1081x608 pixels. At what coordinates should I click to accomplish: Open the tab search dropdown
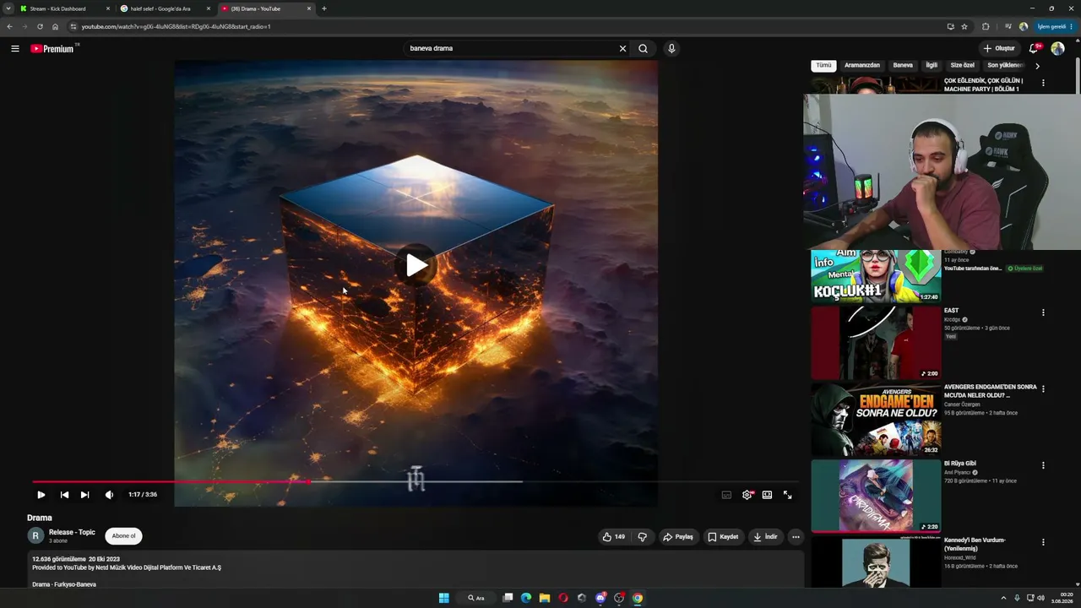tap(8, 8)
